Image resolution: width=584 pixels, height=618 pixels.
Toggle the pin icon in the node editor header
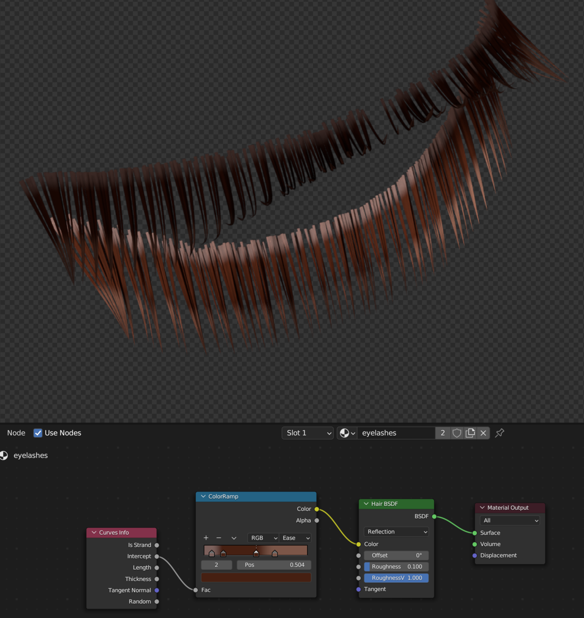pos(500,433)
